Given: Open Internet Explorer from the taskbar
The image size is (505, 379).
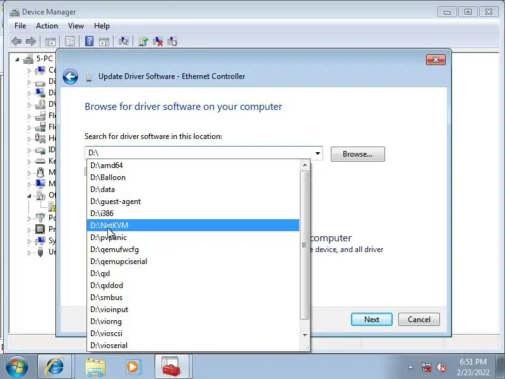Looking at the screenshot, I should click(55, 367).
